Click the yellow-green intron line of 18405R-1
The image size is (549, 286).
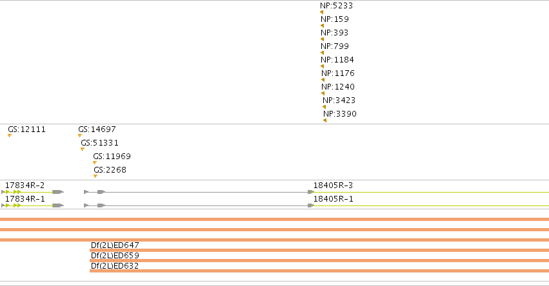pyautogui.click(x=432, y=205)
